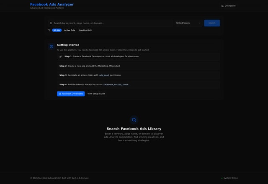Viewport: 268px width, 184px height.
Task: Click the Step 4 token instruction row
Action: (x=138, y=84)
